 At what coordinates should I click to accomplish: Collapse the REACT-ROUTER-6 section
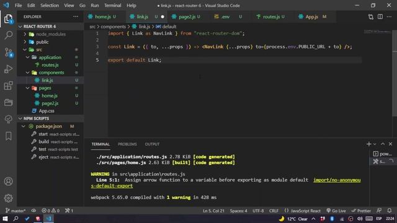(20, 27)
